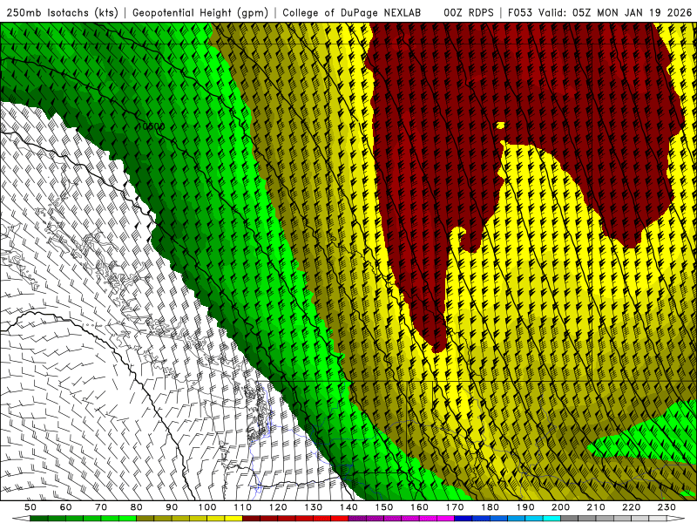This screenshot has width=697, height=523.
Task: Click the legend value '90'
Action: point(172,507)
